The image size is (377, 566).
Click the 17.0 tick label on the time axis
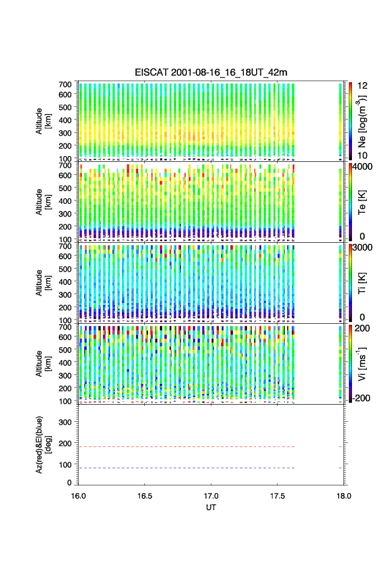tap(211, 495)
